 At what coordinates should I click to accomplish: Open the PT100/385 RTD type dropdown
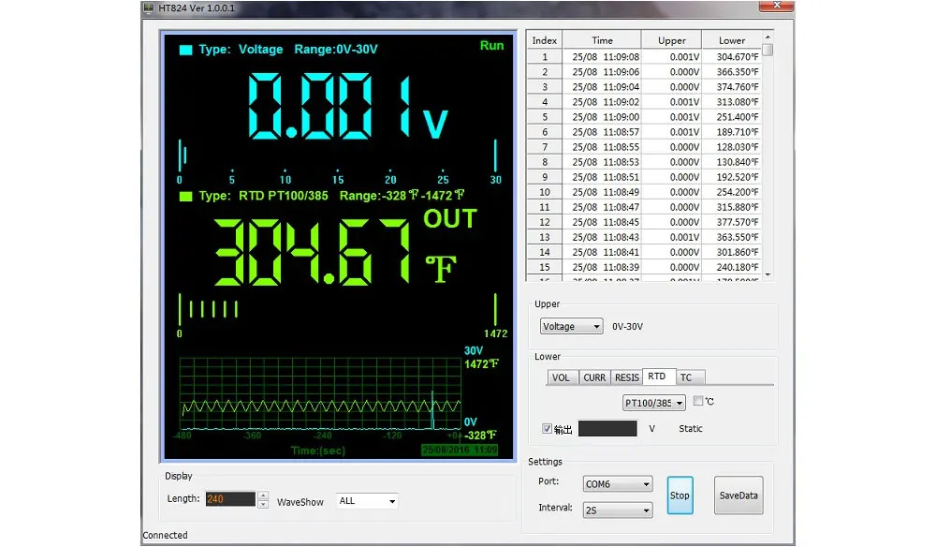click(x=653, y=403)
